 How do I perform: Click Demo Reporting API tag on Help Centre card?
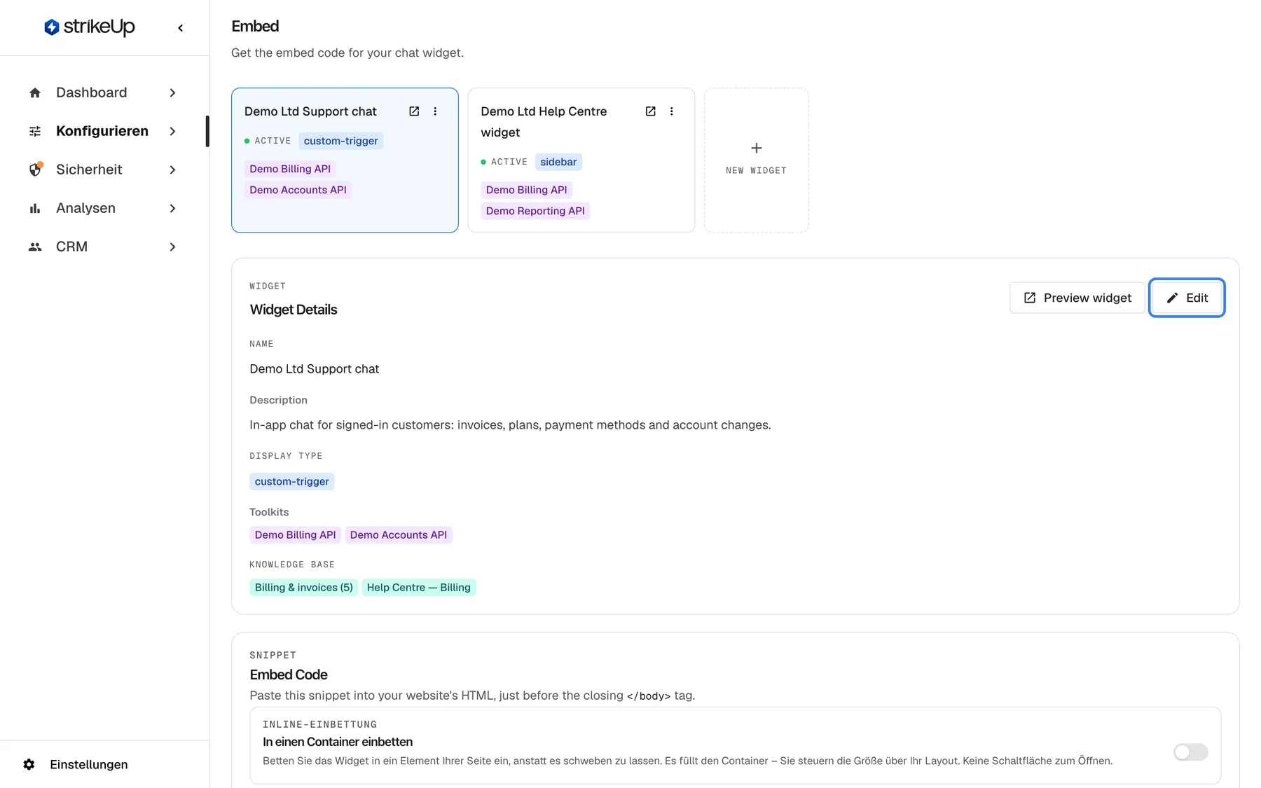coord(535,211)
